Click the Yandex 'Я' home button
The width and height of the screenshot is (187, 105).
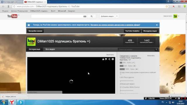click(x=8, y=6)
